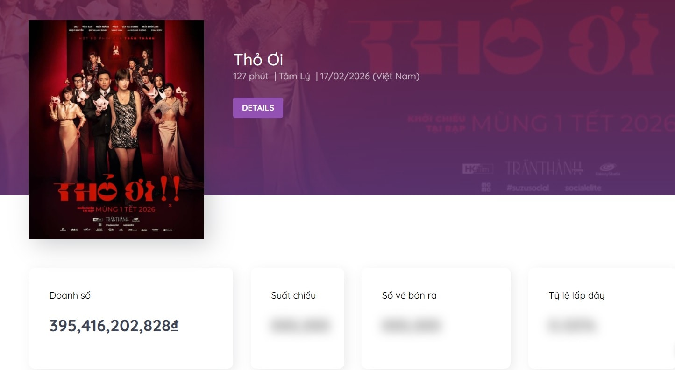Click the DETAILS button
This screenshot has height=370, width=675.
point(258,108)
